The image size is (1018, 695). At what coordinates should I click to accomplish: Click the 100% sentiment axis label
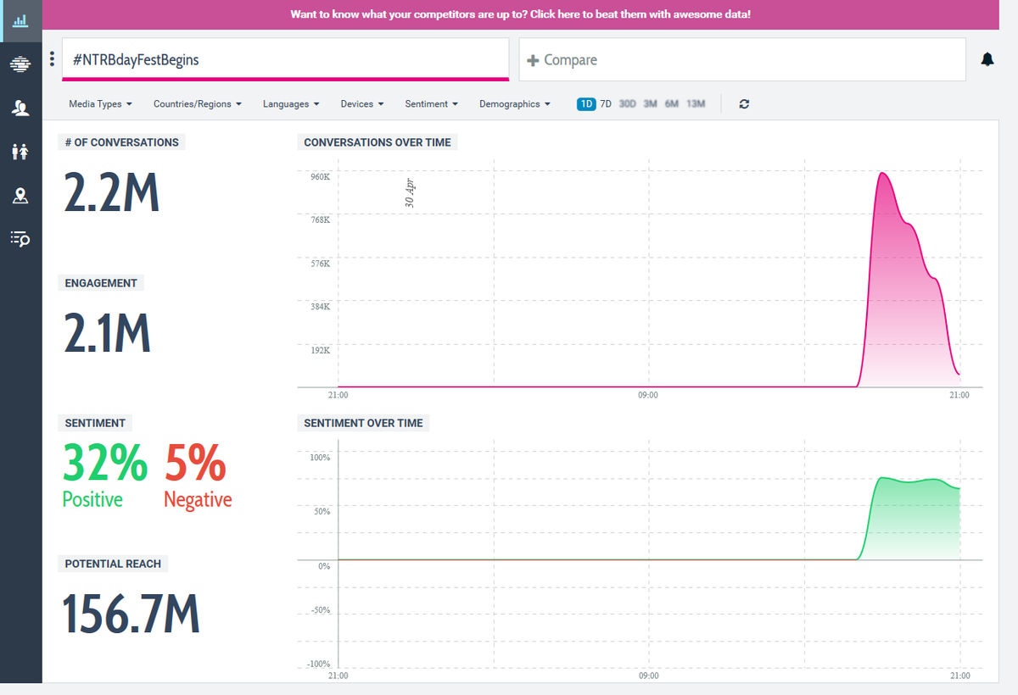320,458
